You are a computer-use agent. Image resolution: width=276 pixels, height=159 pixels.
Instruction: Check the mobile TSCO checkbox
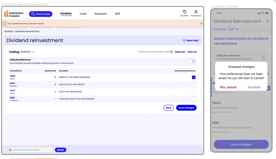click(x=268, y=108)
